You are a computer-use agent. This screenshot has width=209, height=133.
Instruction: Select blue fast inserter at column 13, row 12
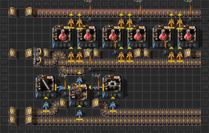click(113, 107)
